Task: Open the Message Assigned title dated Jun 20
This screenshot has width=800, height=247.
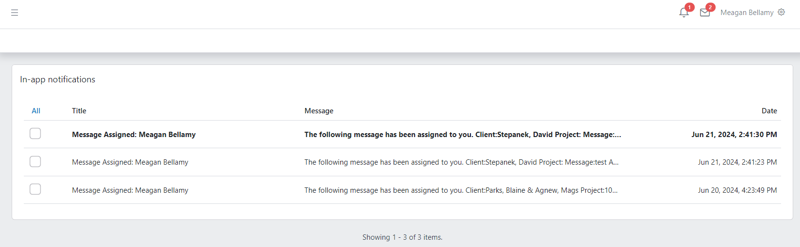Action: (130, 190)
